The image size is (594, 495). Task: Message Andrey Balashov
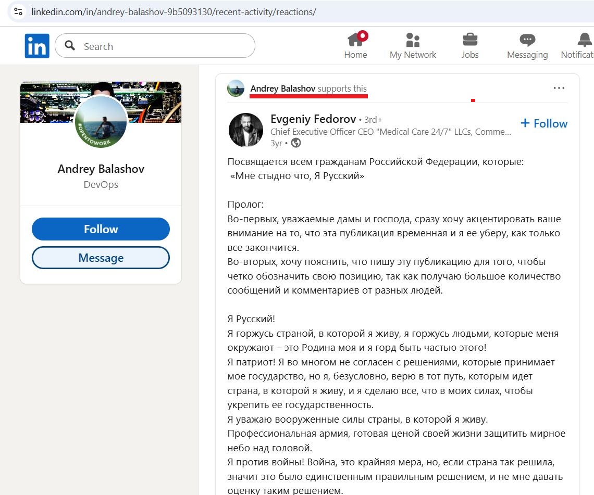coord(101,258)
